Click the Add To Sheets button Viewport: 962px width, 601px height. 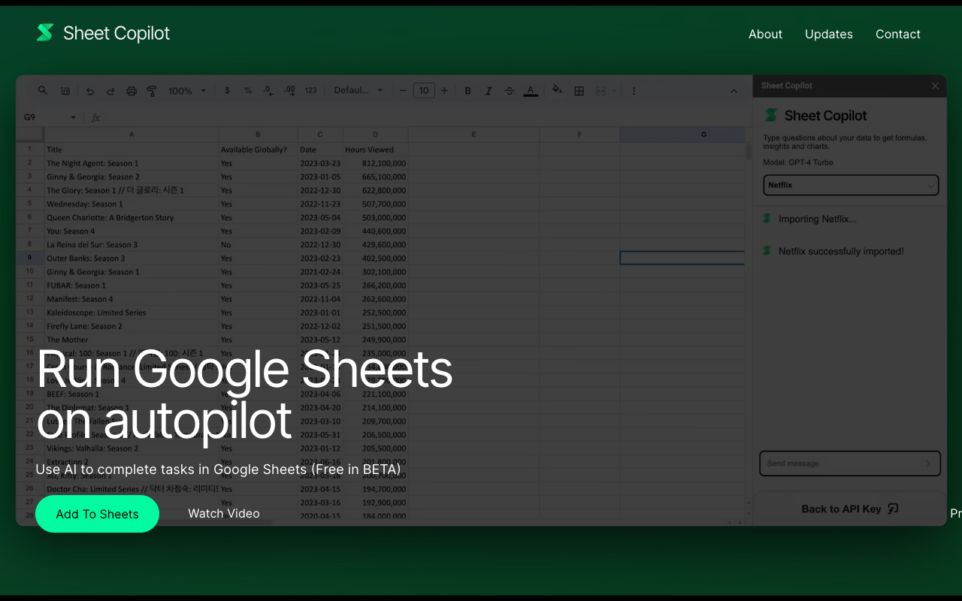point(97,514)
